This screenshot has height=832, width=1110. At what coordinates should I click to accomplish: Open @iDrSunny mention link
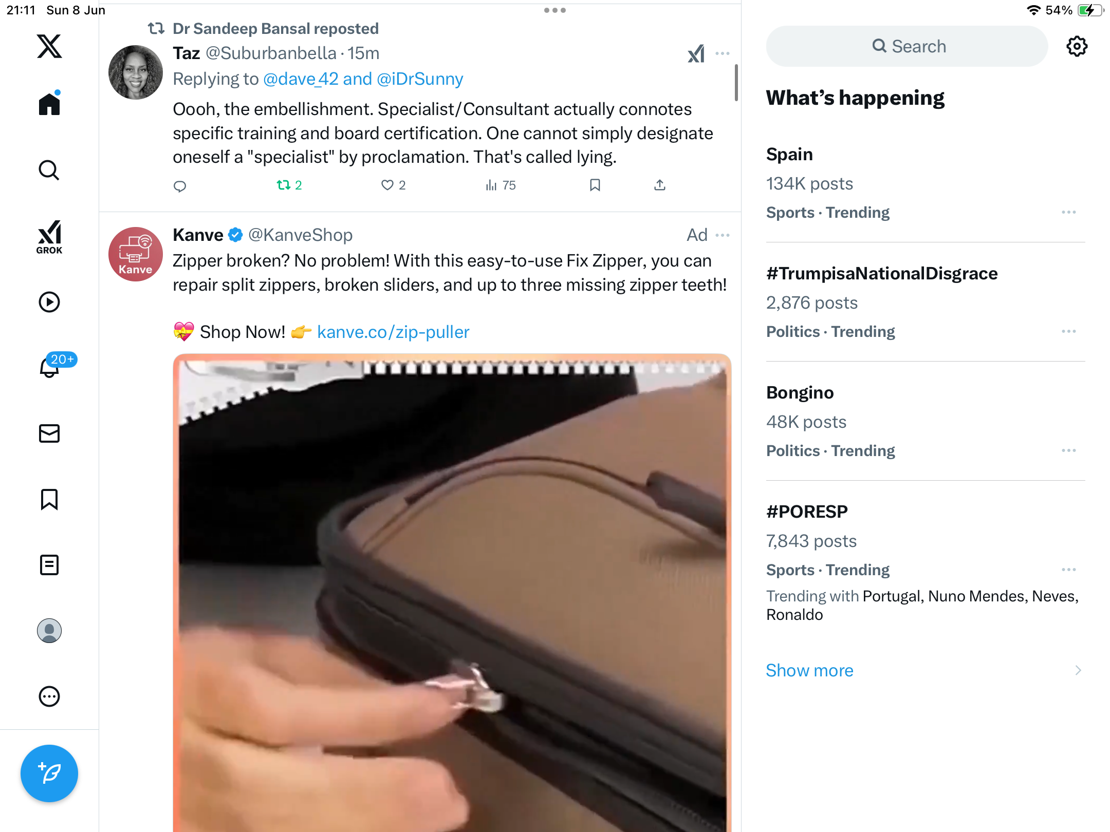point(420,79)
